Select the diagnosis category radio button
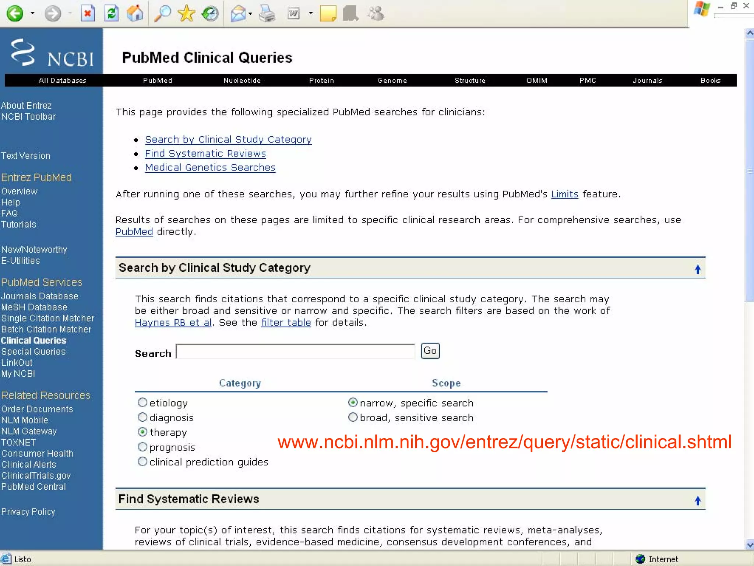 [x=142, y=417]
